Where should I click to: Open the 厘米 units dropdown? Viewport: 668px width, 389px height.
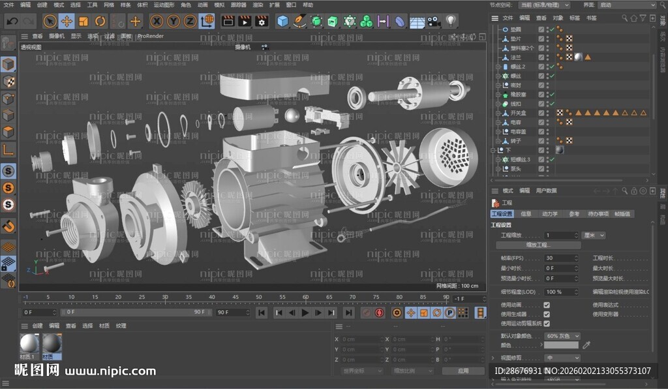(x=593, y=235)
